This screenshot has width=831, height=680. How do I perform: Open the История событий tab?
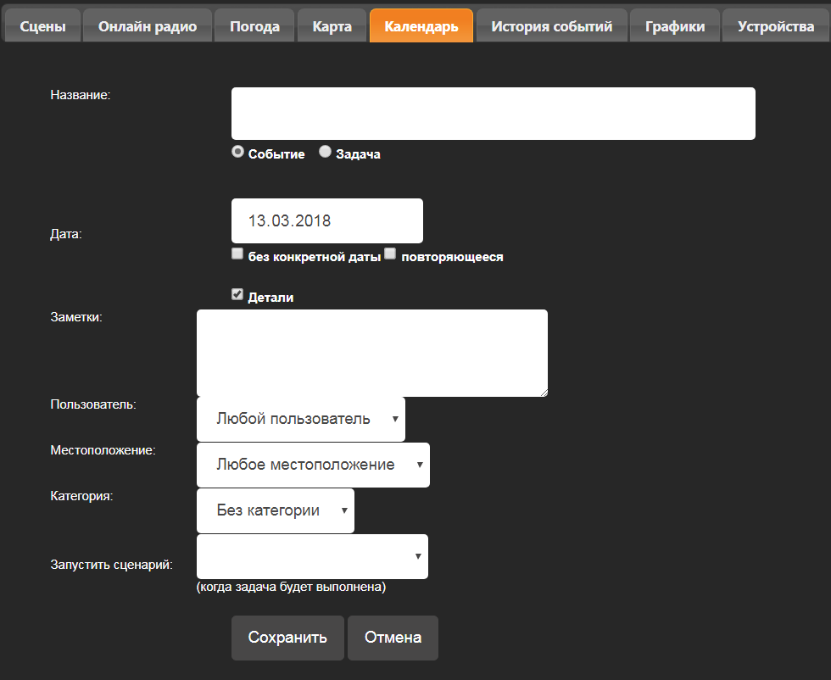click(x=552, y=26)
